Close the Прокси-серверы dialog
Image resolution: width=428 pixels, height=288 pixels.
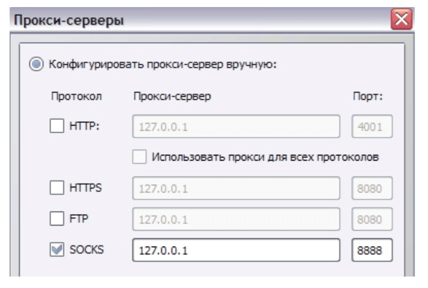coord(402,20)
